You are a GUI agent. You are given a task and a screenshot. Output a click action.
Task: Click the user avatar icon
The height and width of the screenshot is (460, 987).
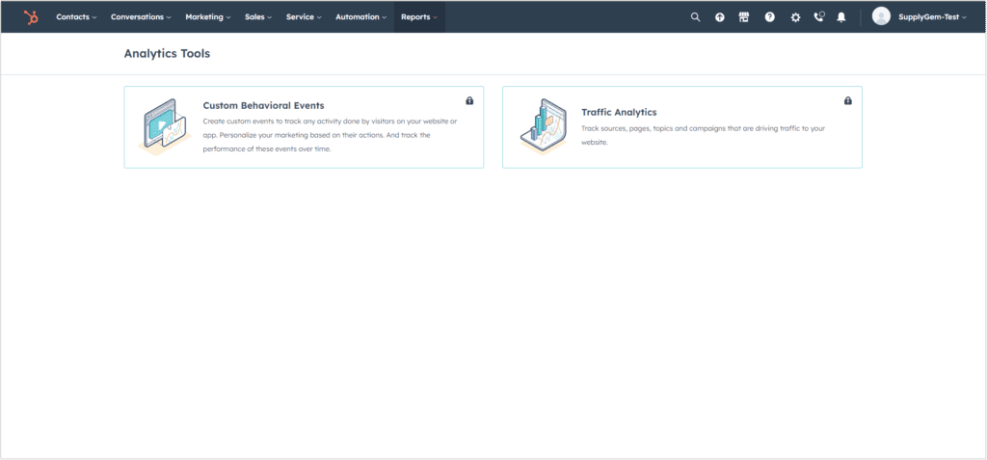(x=881, y=17)
